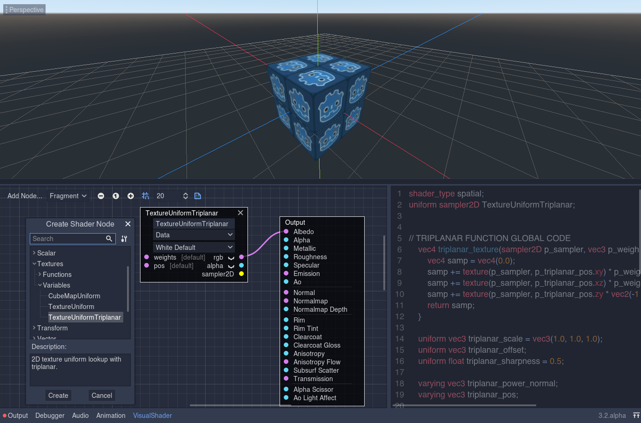Open the Data type dropdown
641x423 pixels.
[x=194, y=235]
